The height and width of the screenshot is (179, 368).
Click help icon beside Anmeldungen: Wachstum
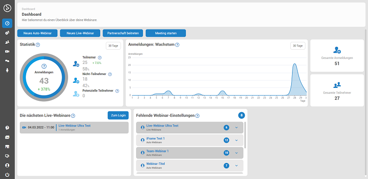click(177, 45)
